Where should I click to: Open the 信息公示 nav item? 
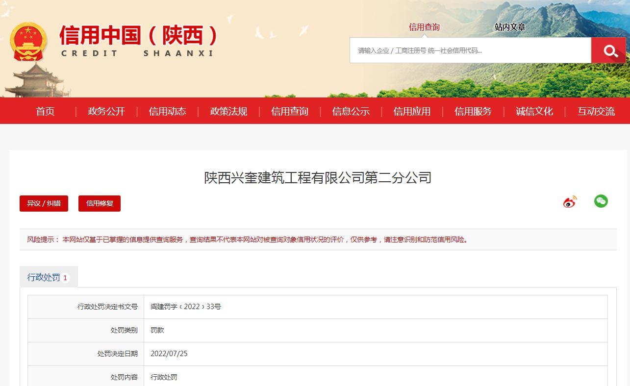tap(351, 111)
